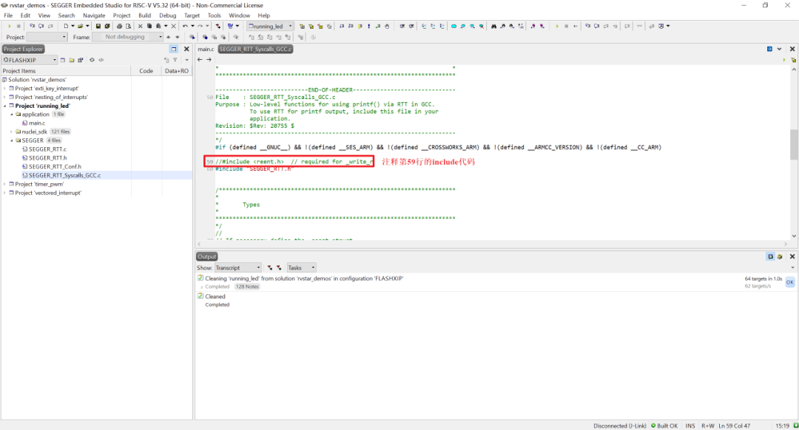Expand the 'exti_key_interrupt' project node

click(5, 89)
